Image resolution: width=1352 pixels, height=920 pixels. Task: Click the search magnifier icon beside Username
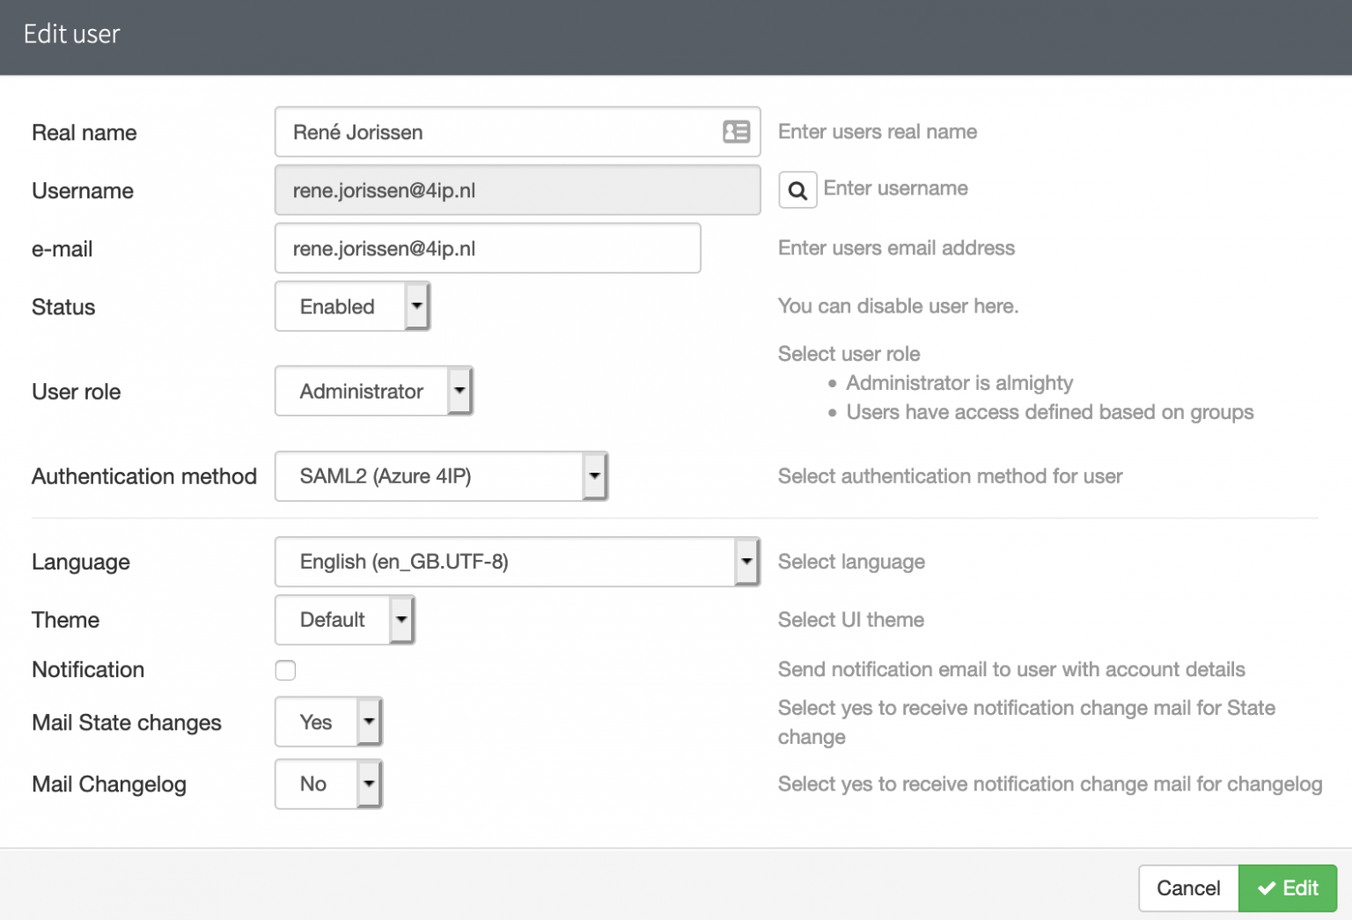(x=797, y=190)
